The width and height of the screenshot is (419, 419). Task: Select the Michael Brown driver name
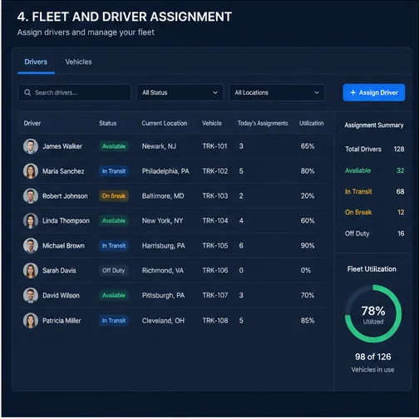tap(63, 245)
